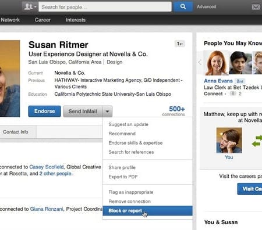Screen dimensions: 262x230
Task: Open the Career menu
Action: point(43,20)
